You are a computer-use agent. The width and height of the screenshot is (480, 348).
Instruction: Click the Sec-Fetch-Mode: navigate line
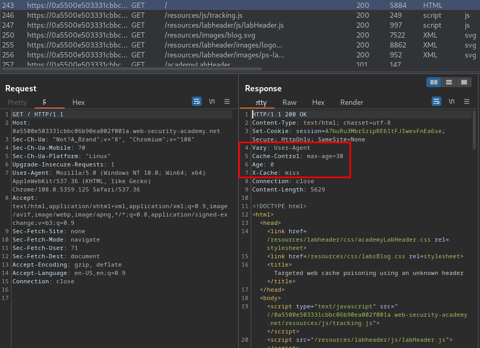(56, 239)
